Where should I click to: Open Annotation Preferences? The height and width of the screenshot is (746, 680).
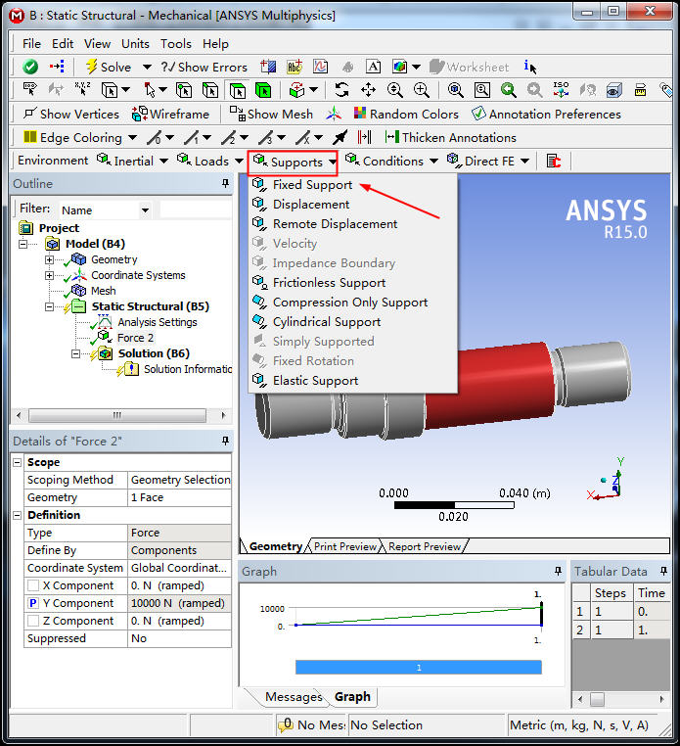click(546, 114)
